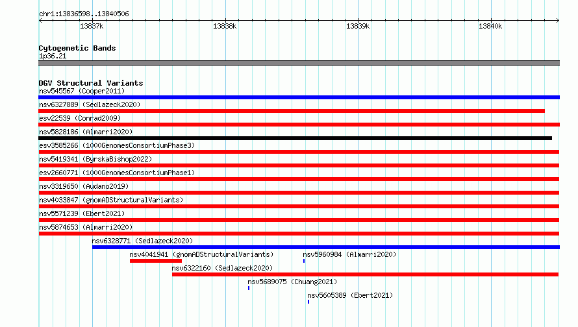The height and width of the screenshot is (327, 578).
Task: Click the esv2660771 1000GenomesConsortiumPhase1 red bar
Action: tap(299, 179)
